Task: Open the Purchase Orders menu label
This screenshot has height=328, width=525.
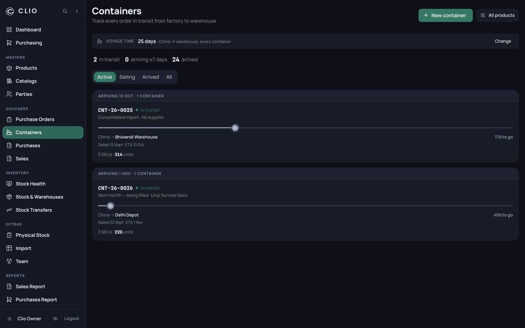Action: tap(35, 119)
